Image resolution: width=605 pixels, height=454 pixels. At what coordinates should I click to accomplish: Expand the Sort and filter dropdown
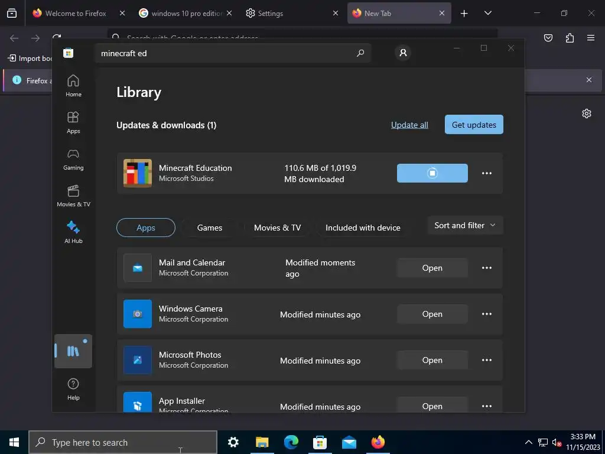click(x=466, y=225)
